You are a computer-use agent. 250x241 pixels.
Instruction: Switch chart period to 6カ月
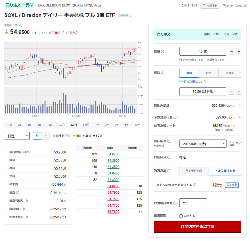(x=86, y=125)
